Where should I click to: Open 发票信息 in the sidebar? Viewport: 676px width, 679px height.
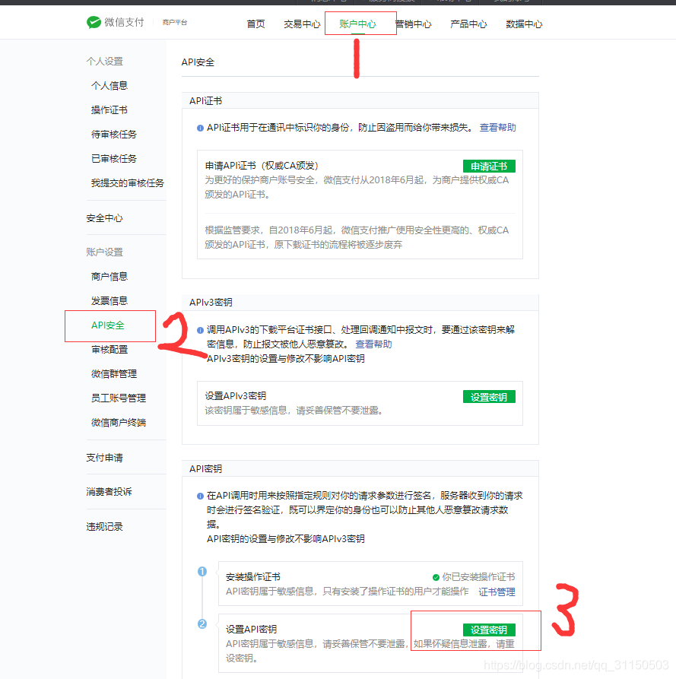[x=109, y=300]
